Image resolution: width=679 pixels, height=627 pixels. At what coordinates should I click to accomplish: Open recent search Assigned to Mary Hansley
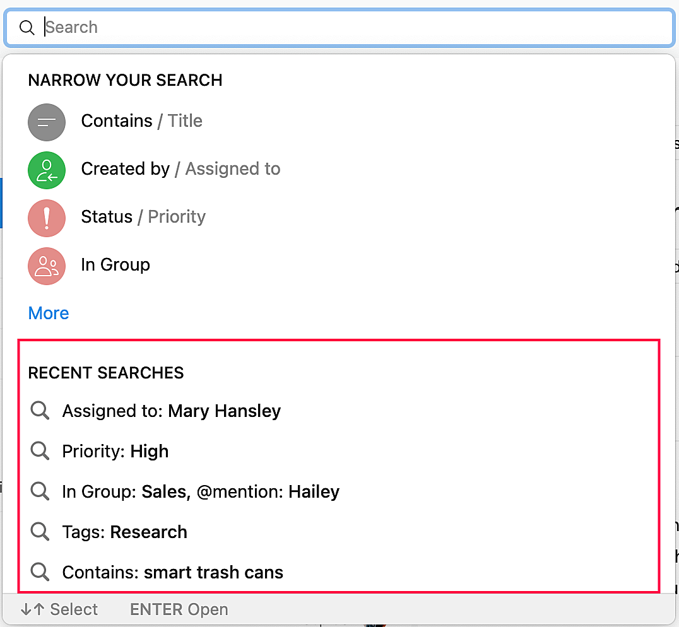click(x=172, y=411)
